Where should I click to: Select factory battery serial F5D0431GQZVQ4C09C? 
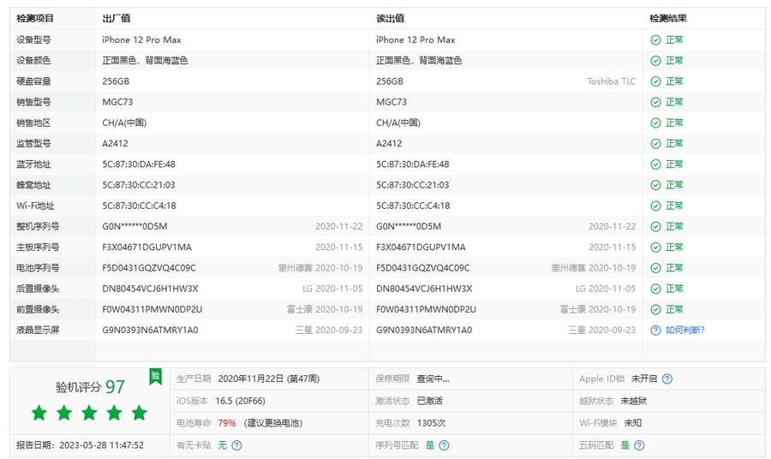(x=149, y=268)
